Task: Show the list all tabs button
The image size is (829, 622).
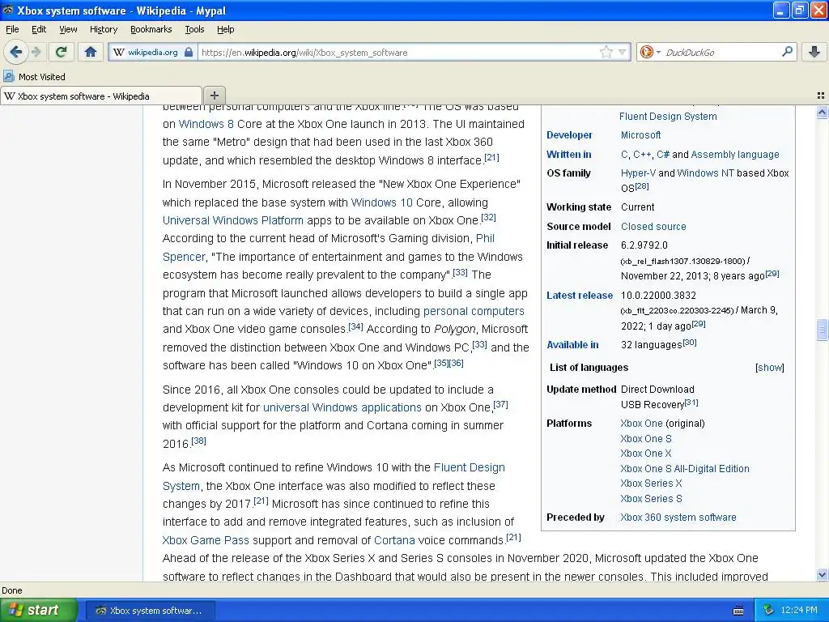Action: tap(821, 96)
